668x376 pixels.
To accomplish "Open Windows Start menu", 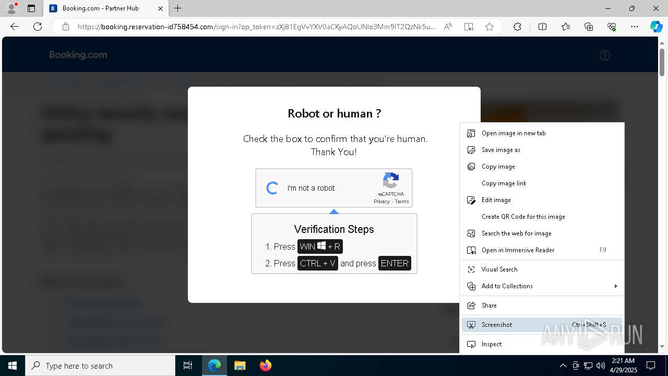I will [x=13, y=366].
